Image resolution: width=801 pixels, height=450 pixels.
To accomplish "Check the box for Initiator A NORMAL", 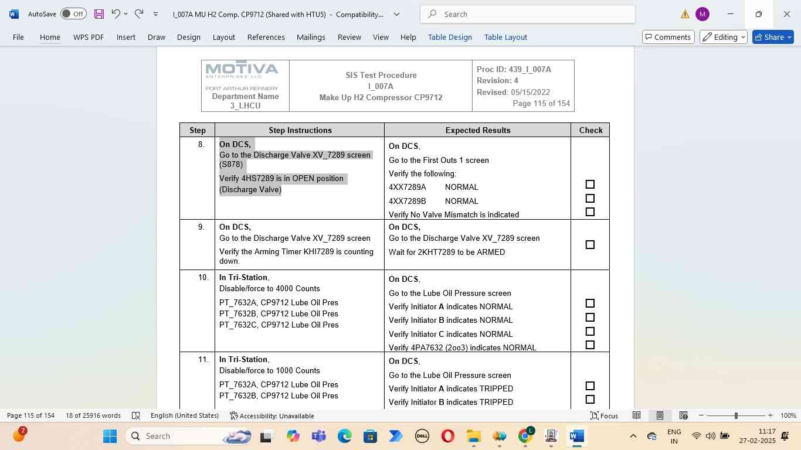I will click(x=590, y=304).
